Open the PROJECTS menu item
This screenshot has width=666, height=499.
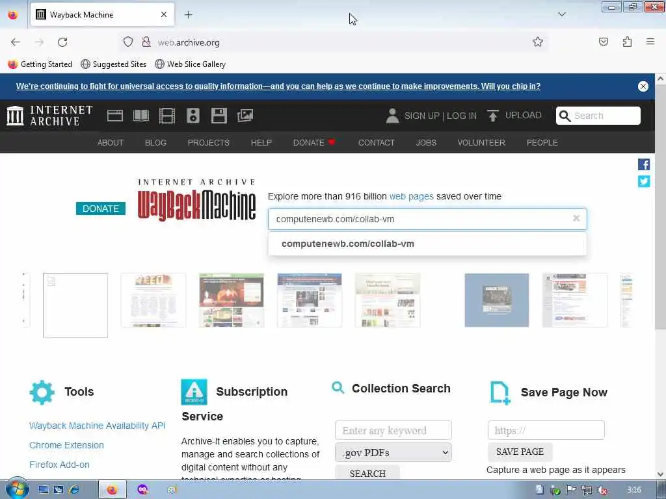point(209,142)
